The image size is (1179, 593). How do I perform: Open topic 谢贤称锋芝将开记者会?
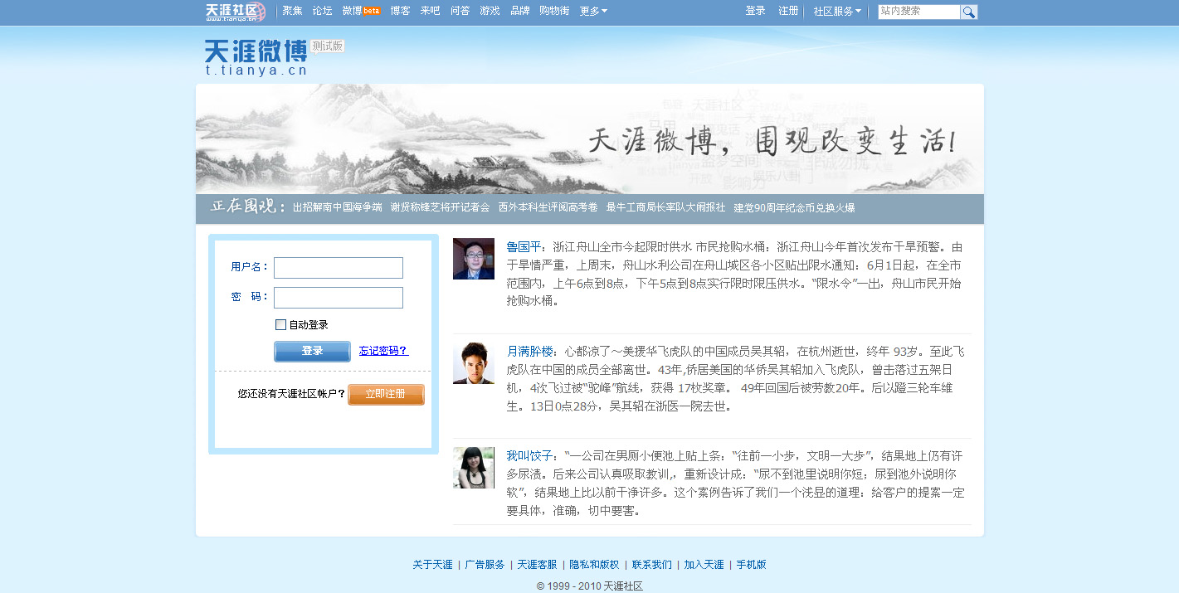point(440,208)
